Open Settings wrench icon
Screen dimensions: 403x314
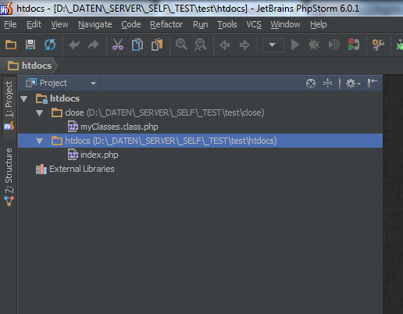coord(378,45)
